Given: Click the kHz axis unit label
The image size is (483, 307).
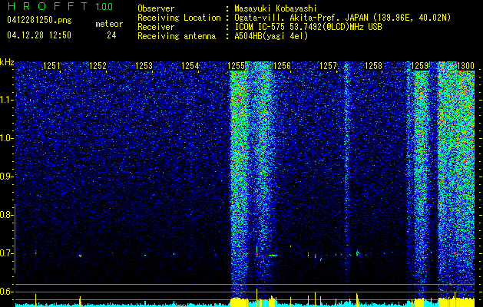Looking at the screenshot, I should [7, 62].
